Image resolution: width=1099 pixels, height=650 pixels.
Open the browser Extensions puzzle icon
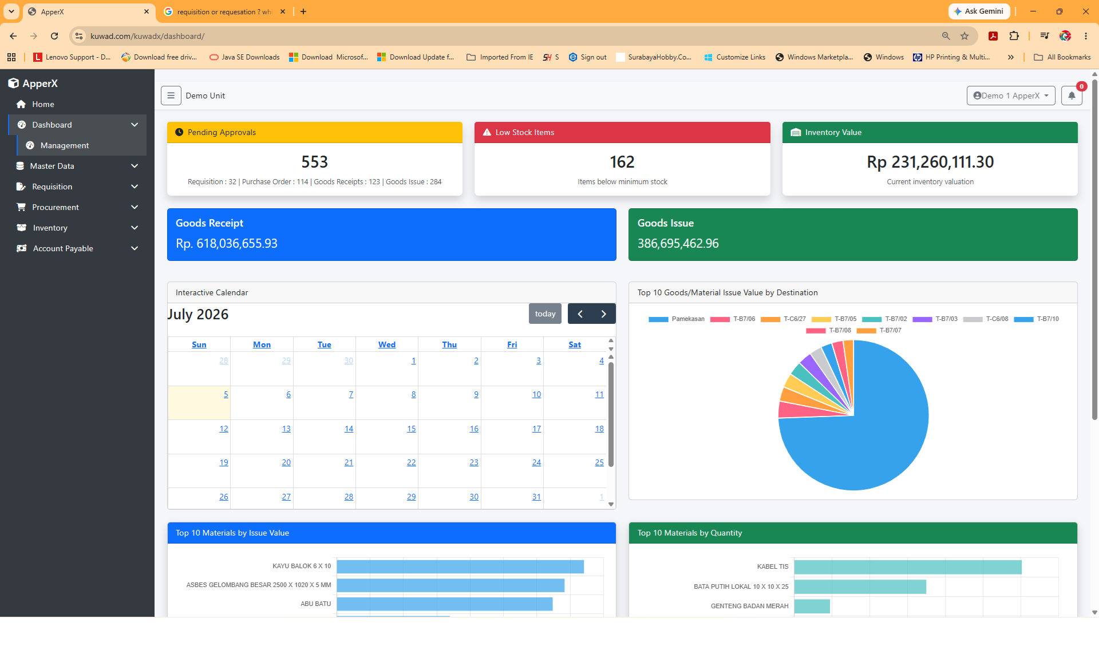pyautogui.click(x=1014, y=36)
